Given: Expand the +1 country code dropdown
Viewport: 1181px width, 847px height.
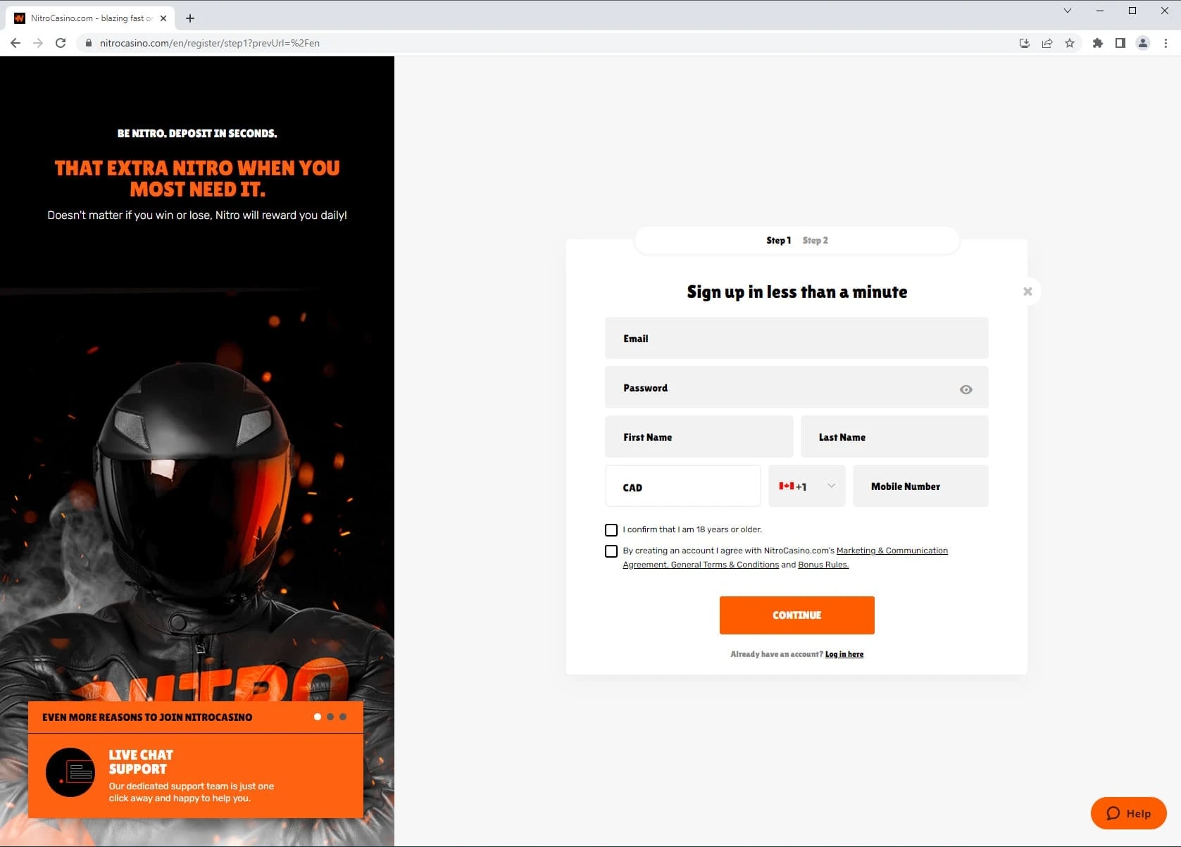Looking at the screenshot, I should (x=807, y=486).
